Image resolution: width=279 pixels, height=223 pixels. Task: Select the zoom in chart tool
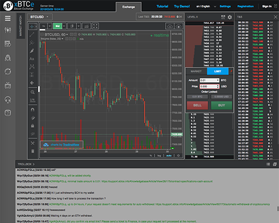pyautogui.click(x=32, y=92)
